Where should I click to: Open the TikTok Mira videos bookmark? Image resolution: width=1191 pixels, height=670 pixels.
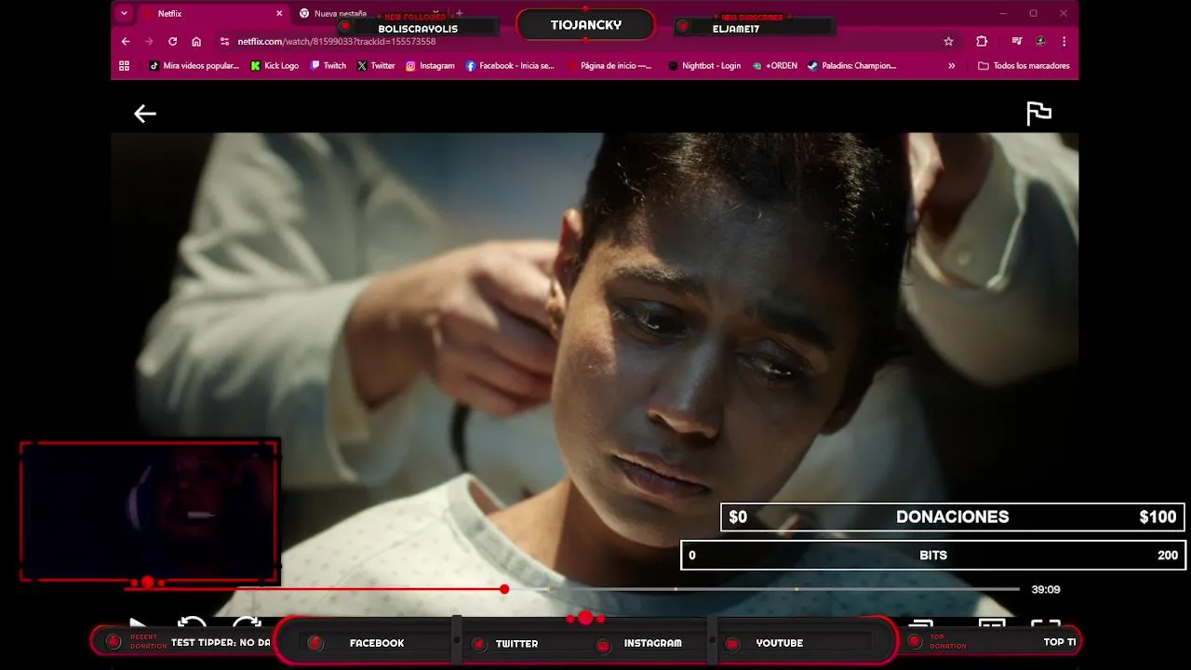[x=194, y=66]
